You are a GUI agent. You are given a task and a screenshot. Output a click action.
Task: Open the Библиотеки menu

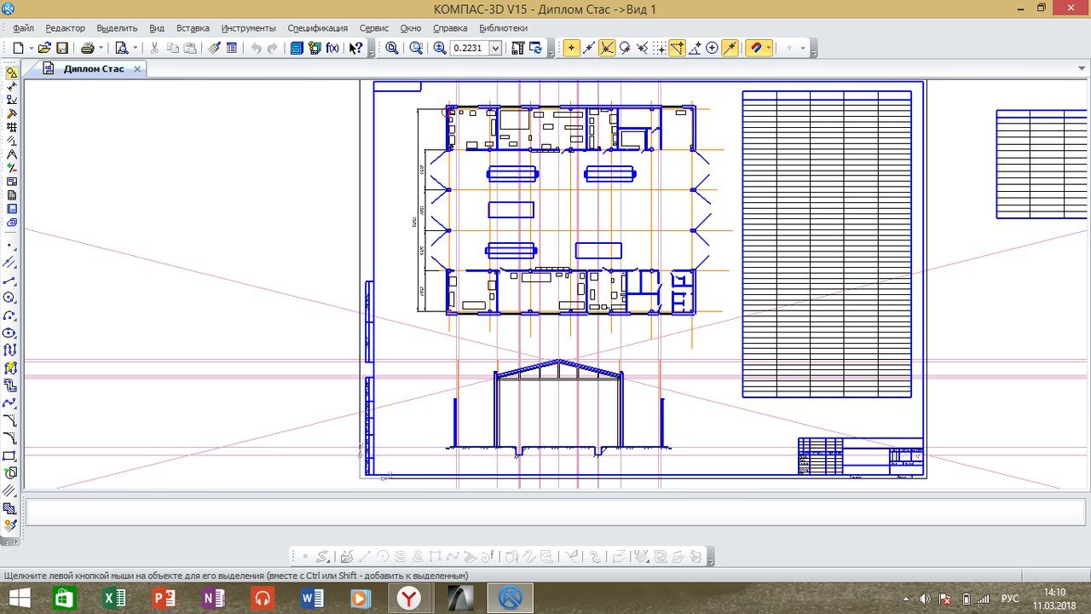pos(503,28)
